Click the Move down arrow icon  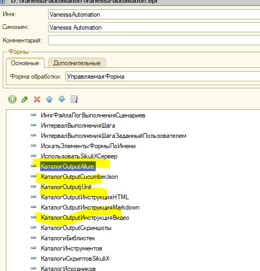(61, 99)
